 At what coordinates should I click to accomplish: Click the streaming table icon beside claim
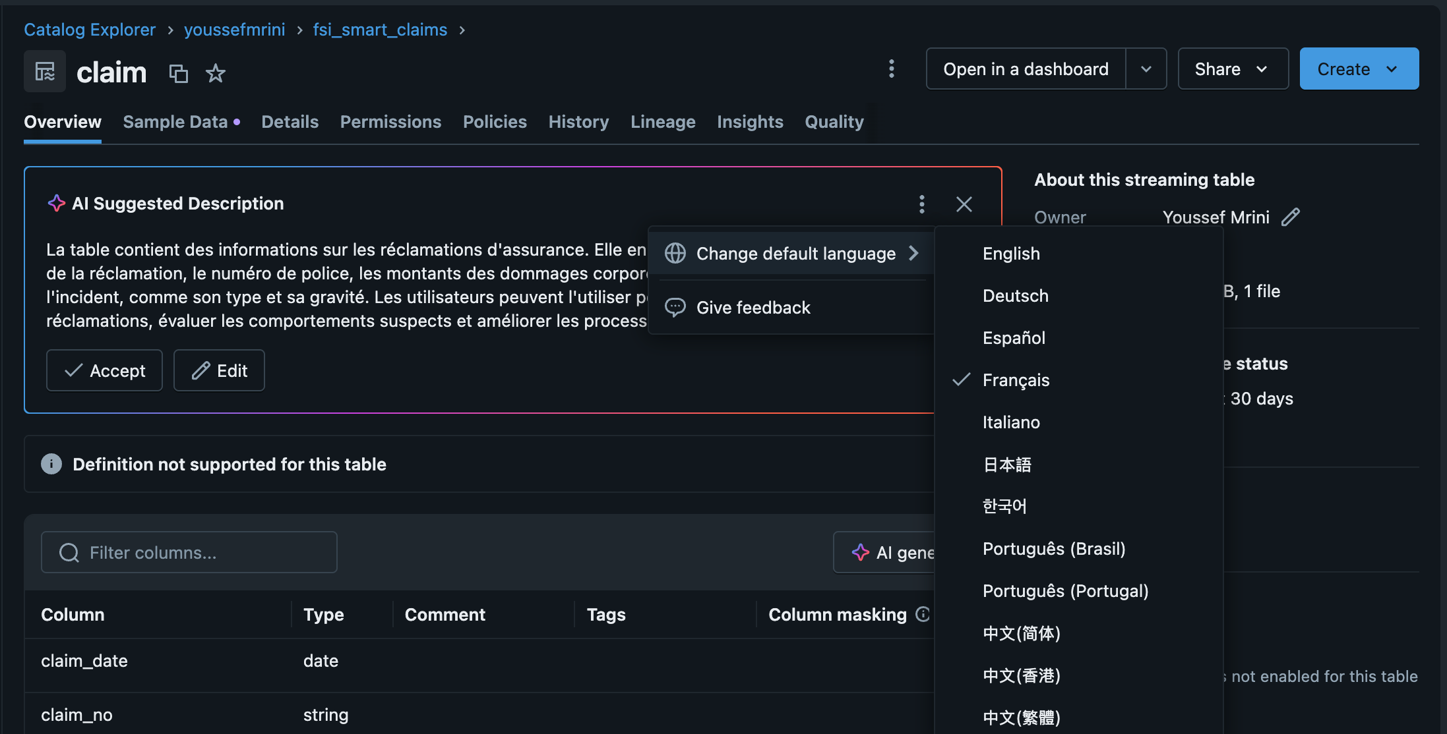(45, 71)
